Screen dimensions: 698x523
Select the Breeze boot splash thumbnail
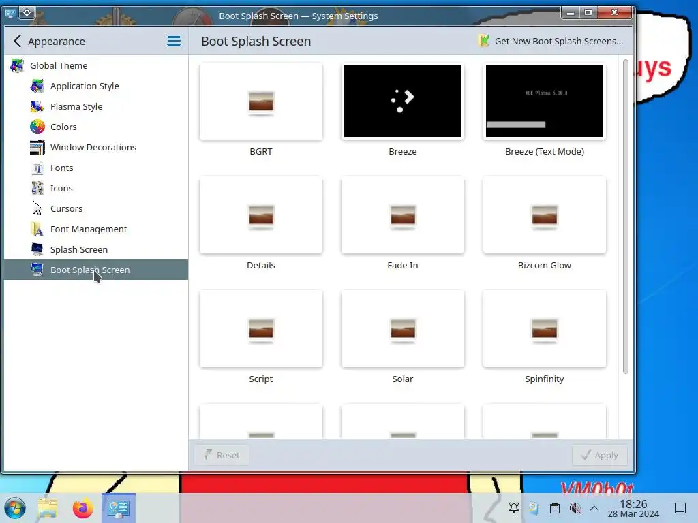point(403,101)
